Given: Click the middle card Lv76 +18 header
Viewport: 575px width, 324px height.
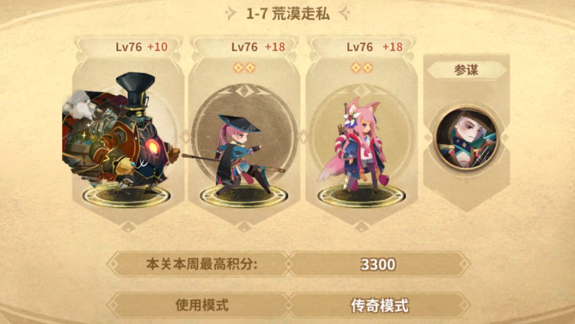Looking at the screenshot, I should pos(258,47).
